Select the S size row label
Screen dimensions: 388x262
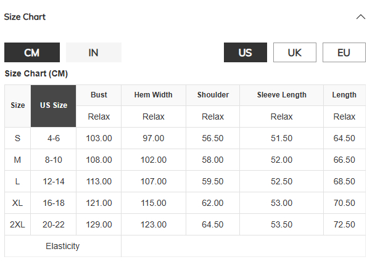[17, 138]
